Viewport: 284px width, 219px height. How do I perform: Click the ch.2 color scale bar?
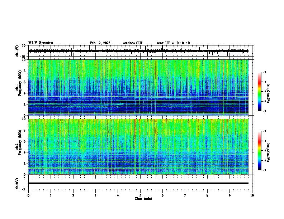pos(260,151)
